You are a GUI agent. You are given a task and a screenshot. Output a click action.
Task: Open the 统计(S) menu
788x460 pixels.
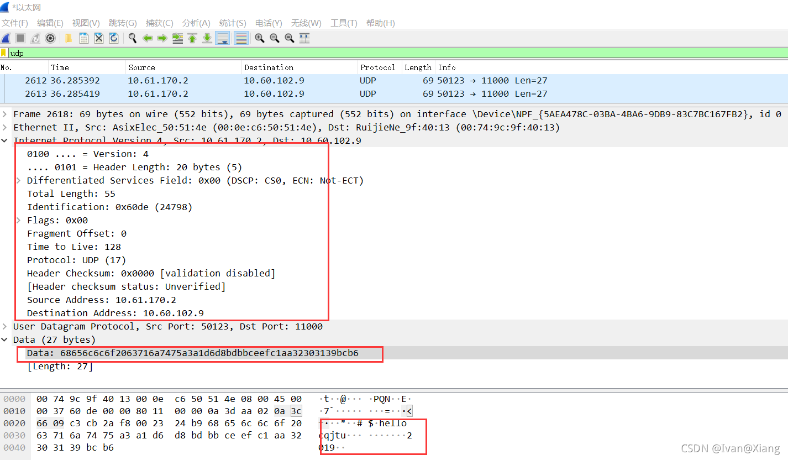pyautogui.click(x=233, y=23)
